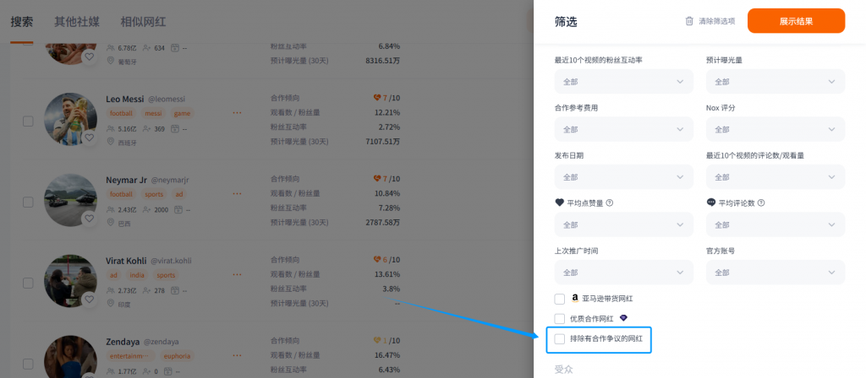Viewport: 866px width, 378px height.
Task: Select the Leo Messi row checkbox
Action: tap(28, 121)
